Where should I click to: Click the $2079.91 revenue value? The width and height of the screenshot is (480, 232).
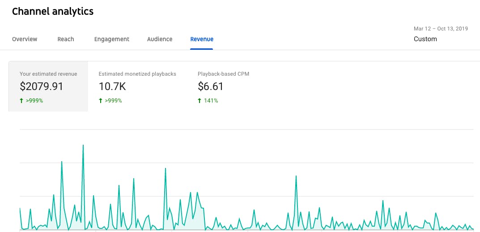point(41,86)
